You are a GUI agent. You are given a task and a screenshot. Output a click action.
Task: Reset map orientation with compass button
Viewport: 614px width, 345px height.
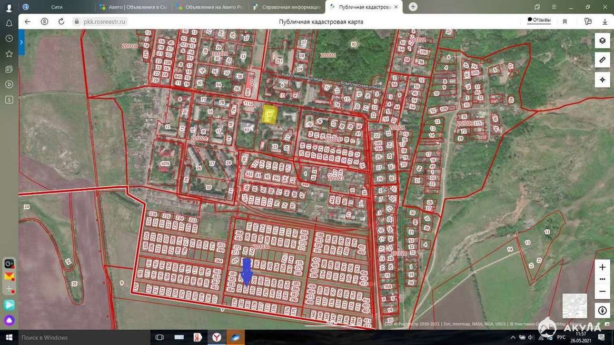coord(602,310)
